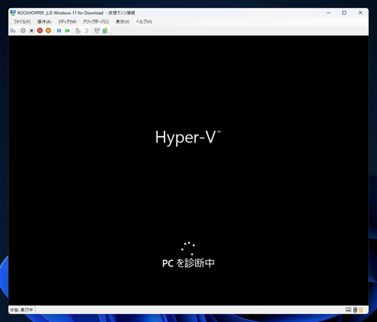Click the Revert arrow toolbar icon
This screenshot has height=322, width=377.
click(87, 31)
